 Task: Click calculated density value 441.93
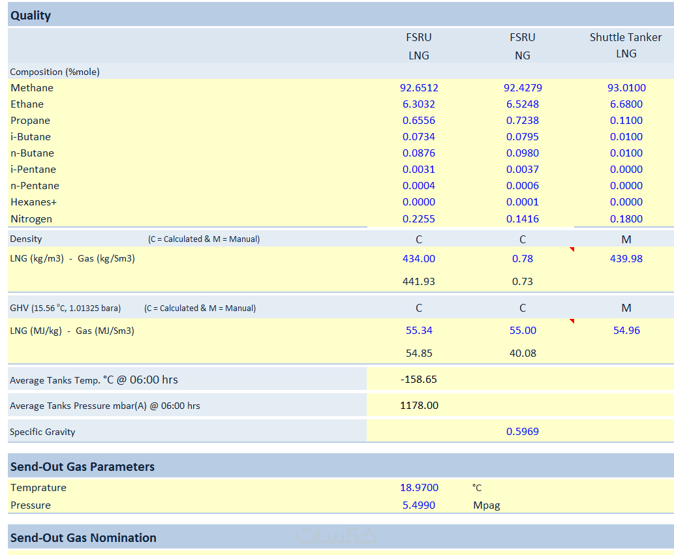tap(419, 281)
